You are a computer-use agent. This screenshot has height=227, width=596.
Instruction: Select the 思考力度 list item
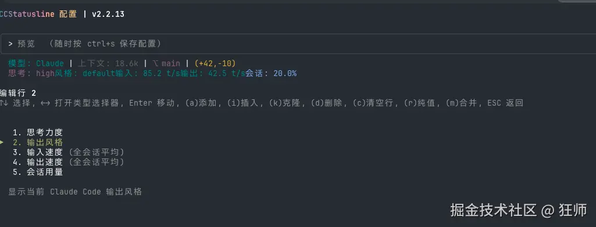tap(38, 132)
